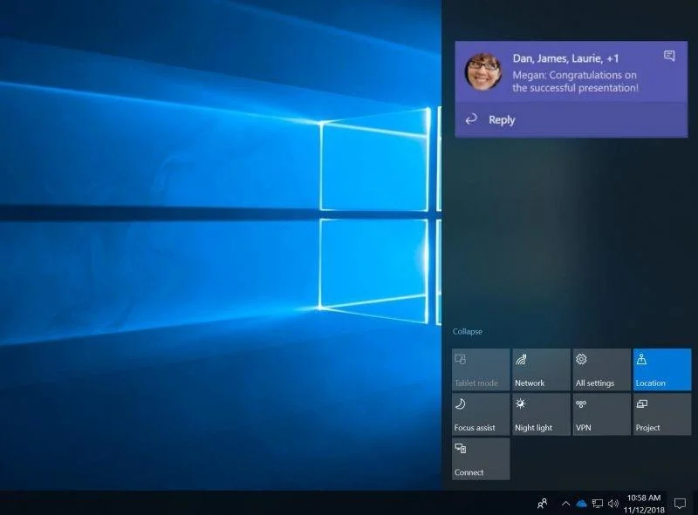Open the volume slider from the speaker icon
Screen dimensions: 698x515
pos(613,504)
